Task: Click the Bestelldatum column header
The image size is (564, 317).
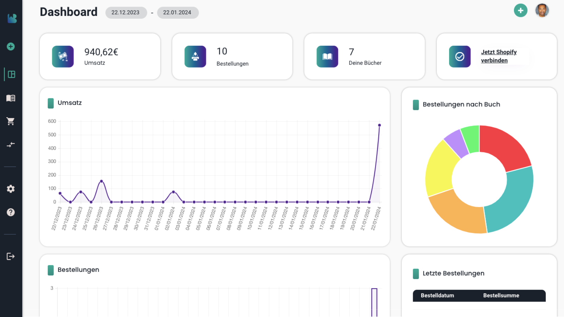Action: (x=437, y=296)
